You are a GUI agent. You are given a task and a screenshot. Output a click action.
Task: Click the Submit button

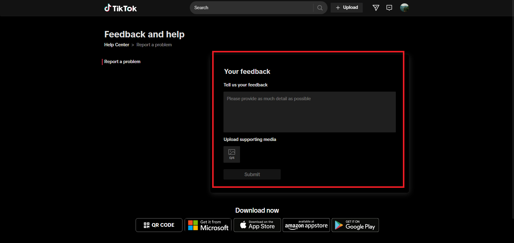pyautogui.click(x=252, y=174)
